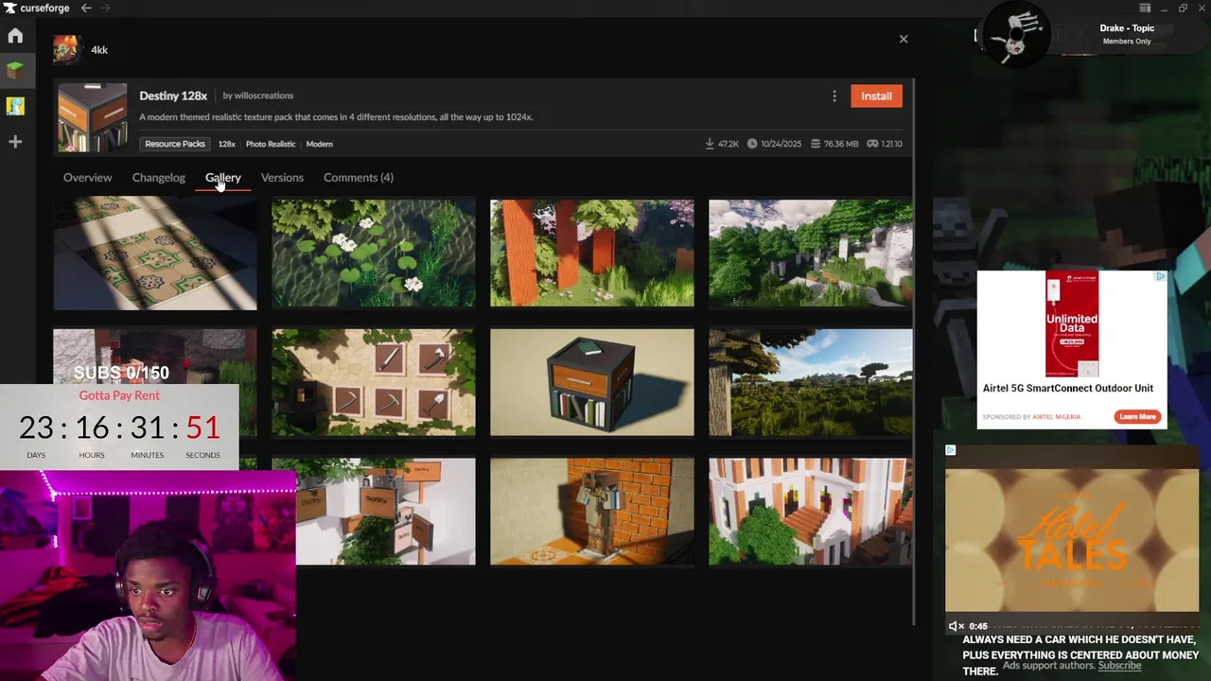Open the Destiny 128x project icon

(x=92, y=117)
